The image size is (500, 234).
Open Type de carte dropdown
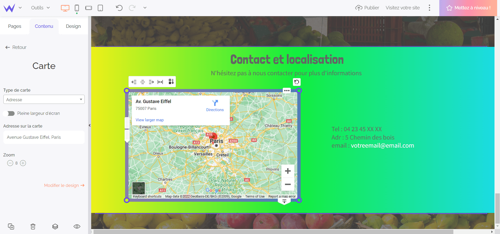44,99
